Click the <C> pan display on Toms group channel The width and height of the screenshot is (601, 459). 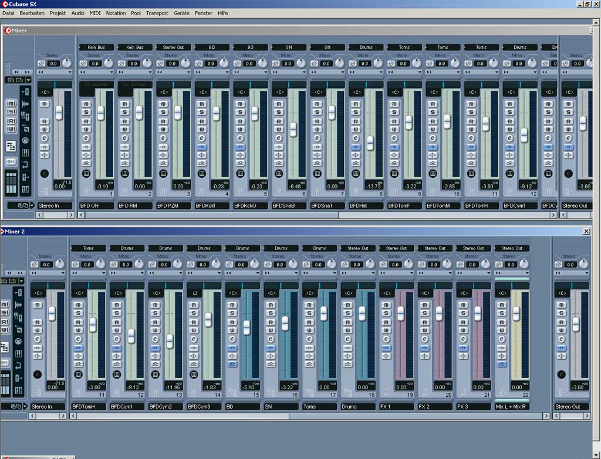(x=310, y=293)
